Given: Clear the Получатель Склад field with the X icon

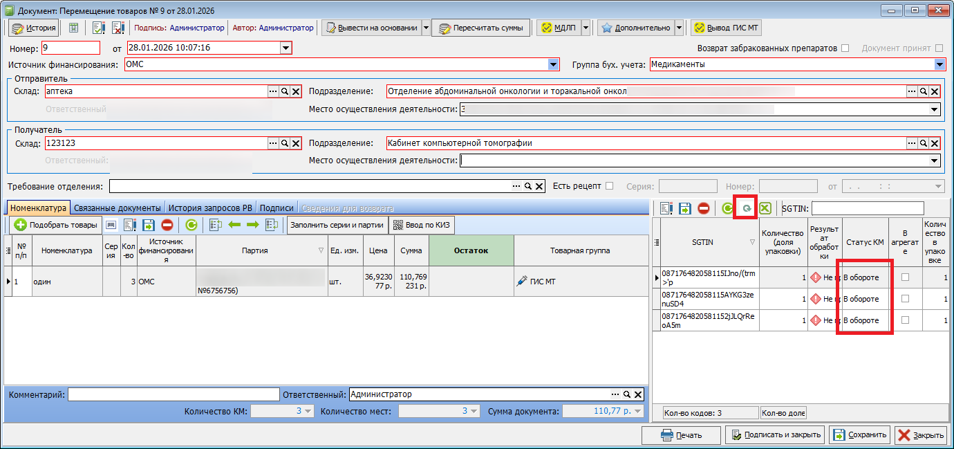Looking at the screenshot, I should click(x=296, y=143).
